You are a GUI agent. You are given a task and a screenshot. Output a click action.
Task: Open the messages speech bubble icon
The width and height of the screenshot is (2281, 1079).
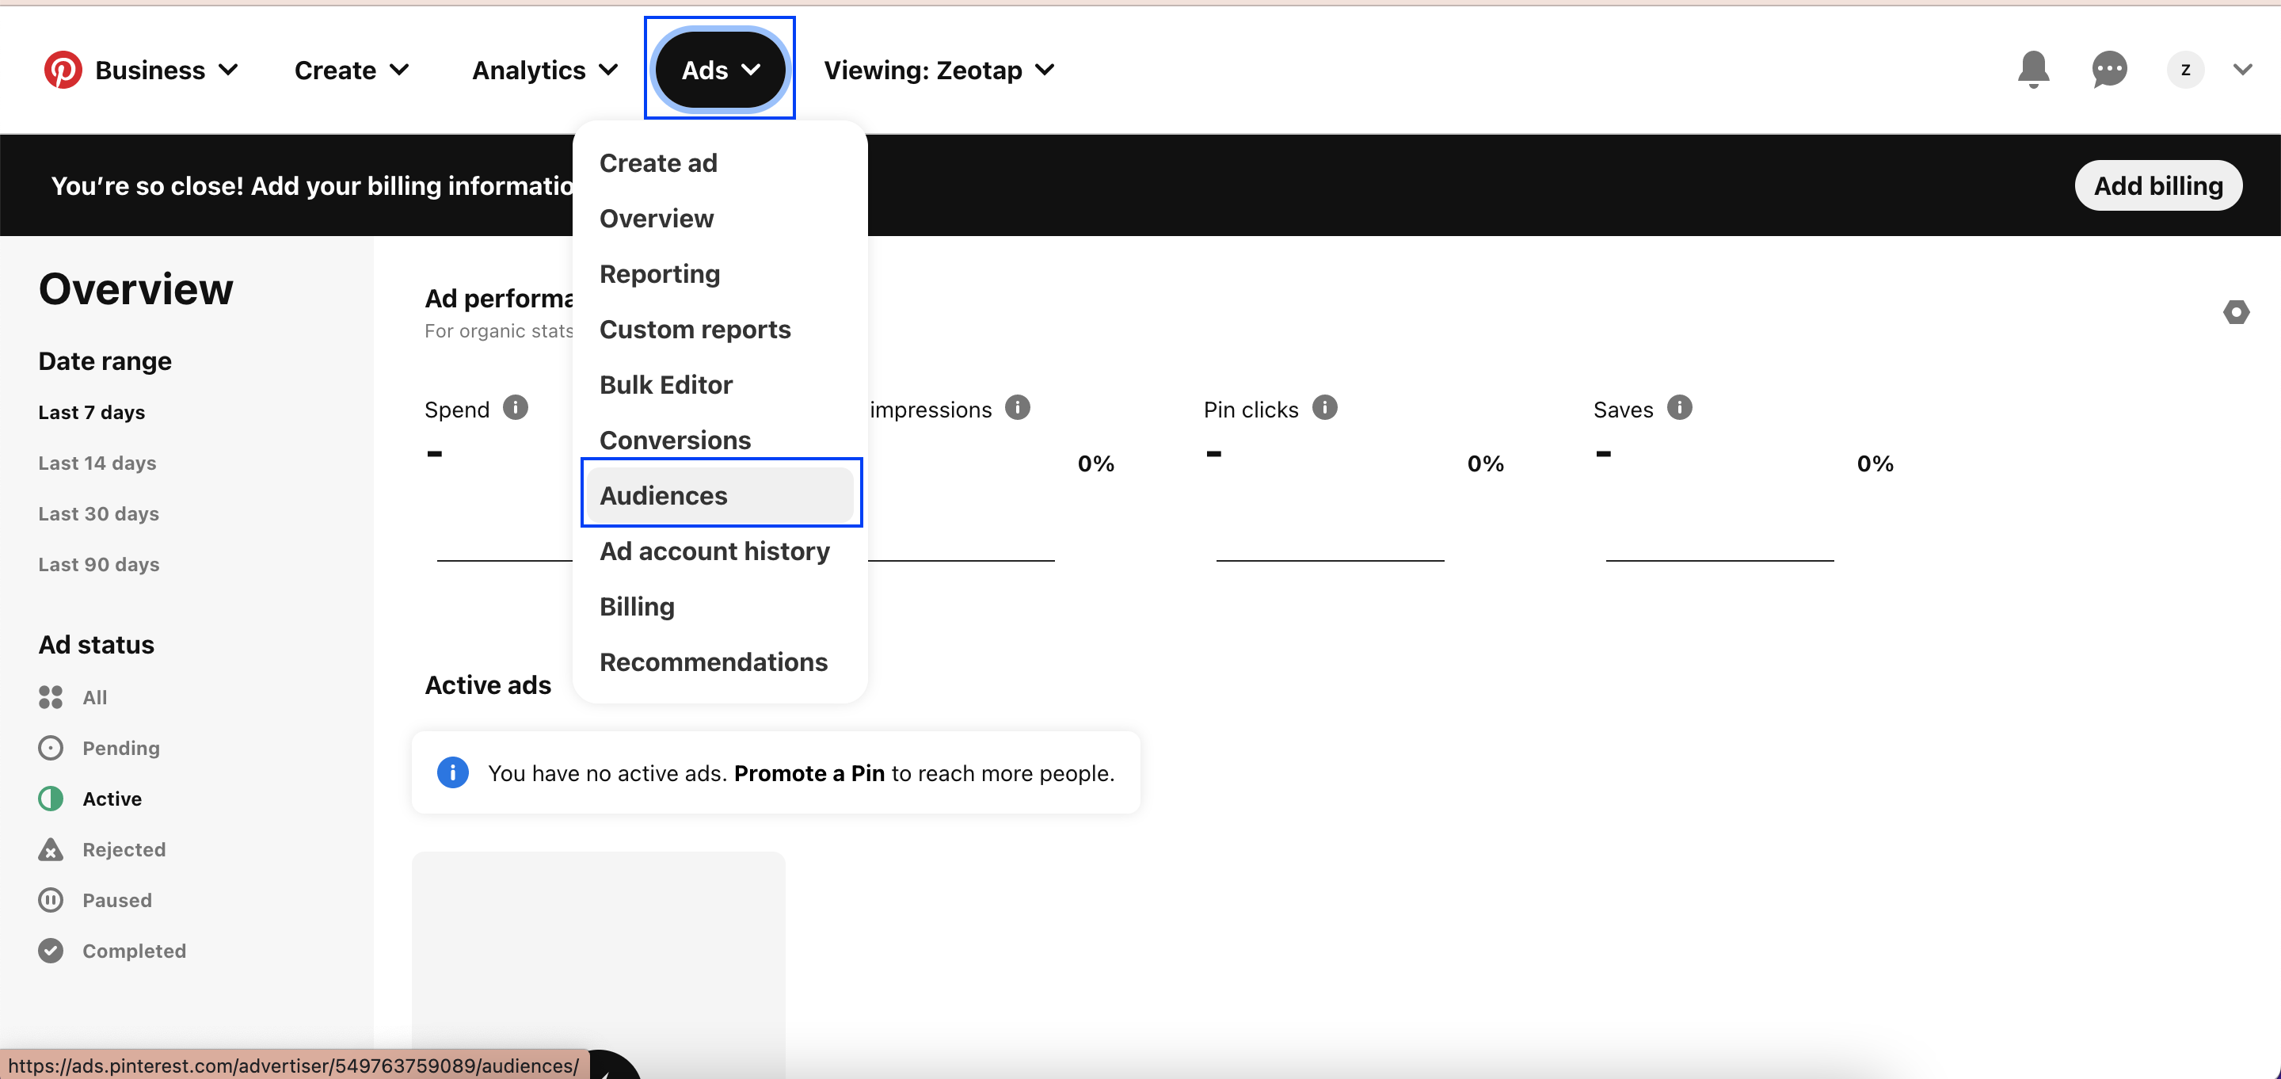(x=2109, y=69)
